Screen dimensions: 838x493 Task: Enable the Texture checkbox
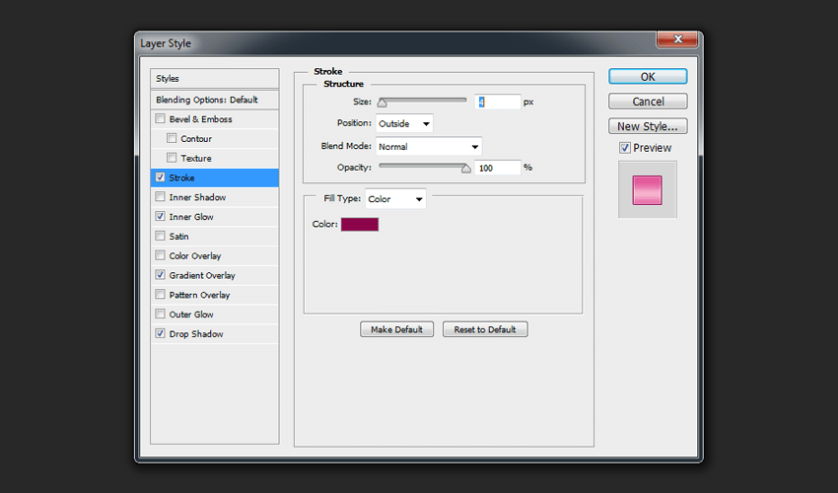coord(173,159)
